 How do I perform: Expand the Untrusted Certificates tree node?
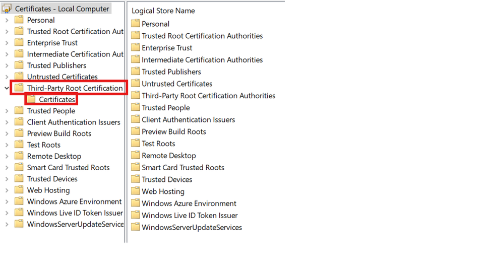(7, 77)
